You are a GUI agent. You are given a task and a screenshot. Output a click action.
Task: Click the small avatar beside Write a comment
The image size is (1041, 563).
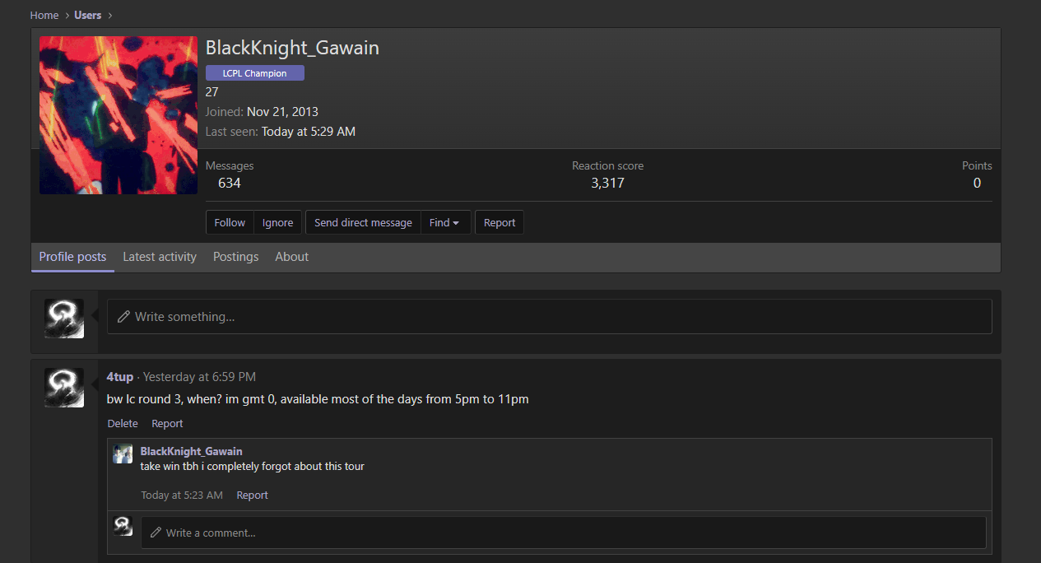tap(123, 526)
